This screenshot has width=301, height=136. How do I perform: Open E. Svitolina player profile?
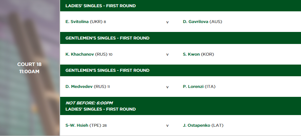point(77,22)
